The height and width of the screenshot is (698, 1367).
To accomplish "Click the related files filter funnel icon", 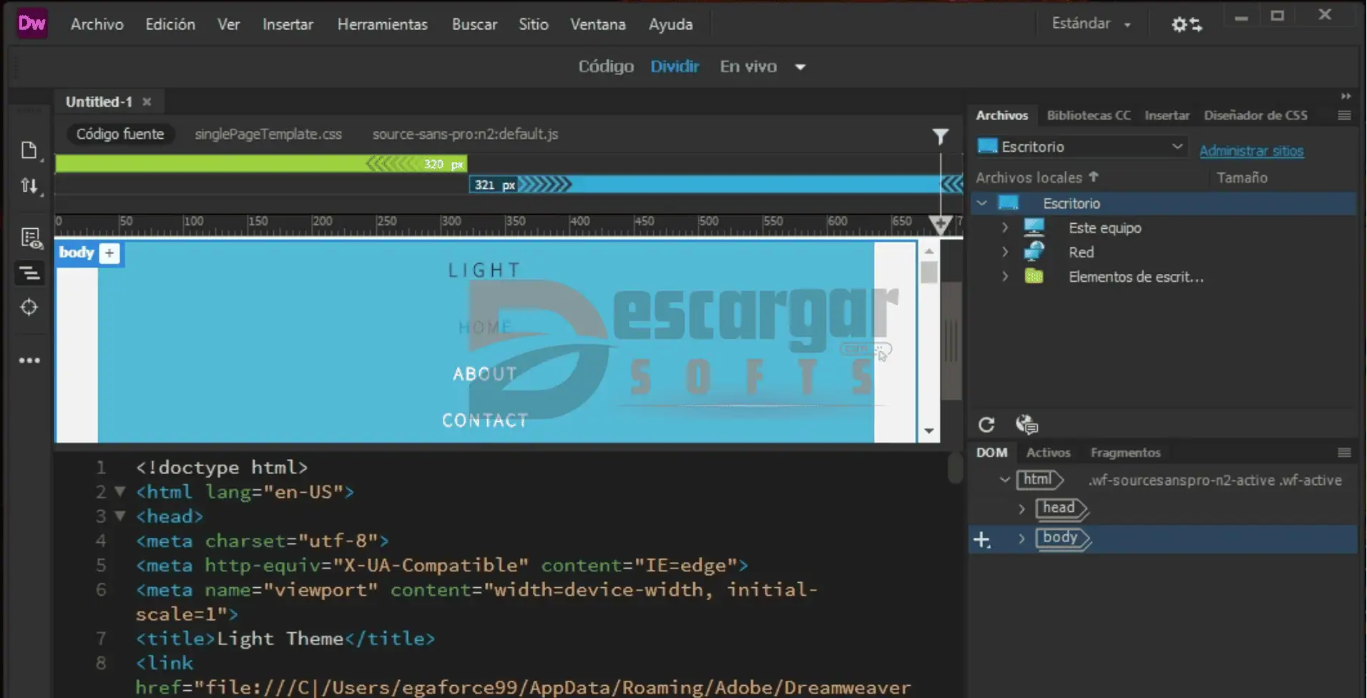I will pos(941,136).
